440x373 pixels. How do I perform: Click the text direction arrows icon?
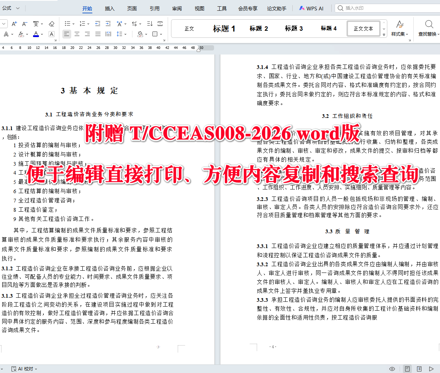pyautogui.click(x=134, y=24)
